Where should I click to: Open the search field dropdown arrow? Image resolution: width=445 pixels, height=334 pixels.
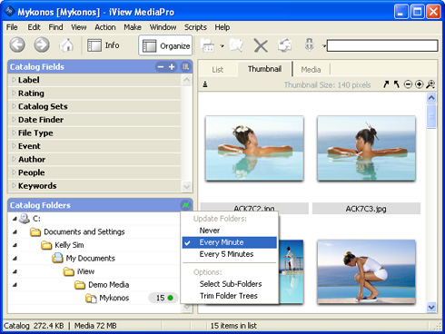coord(324,46)
